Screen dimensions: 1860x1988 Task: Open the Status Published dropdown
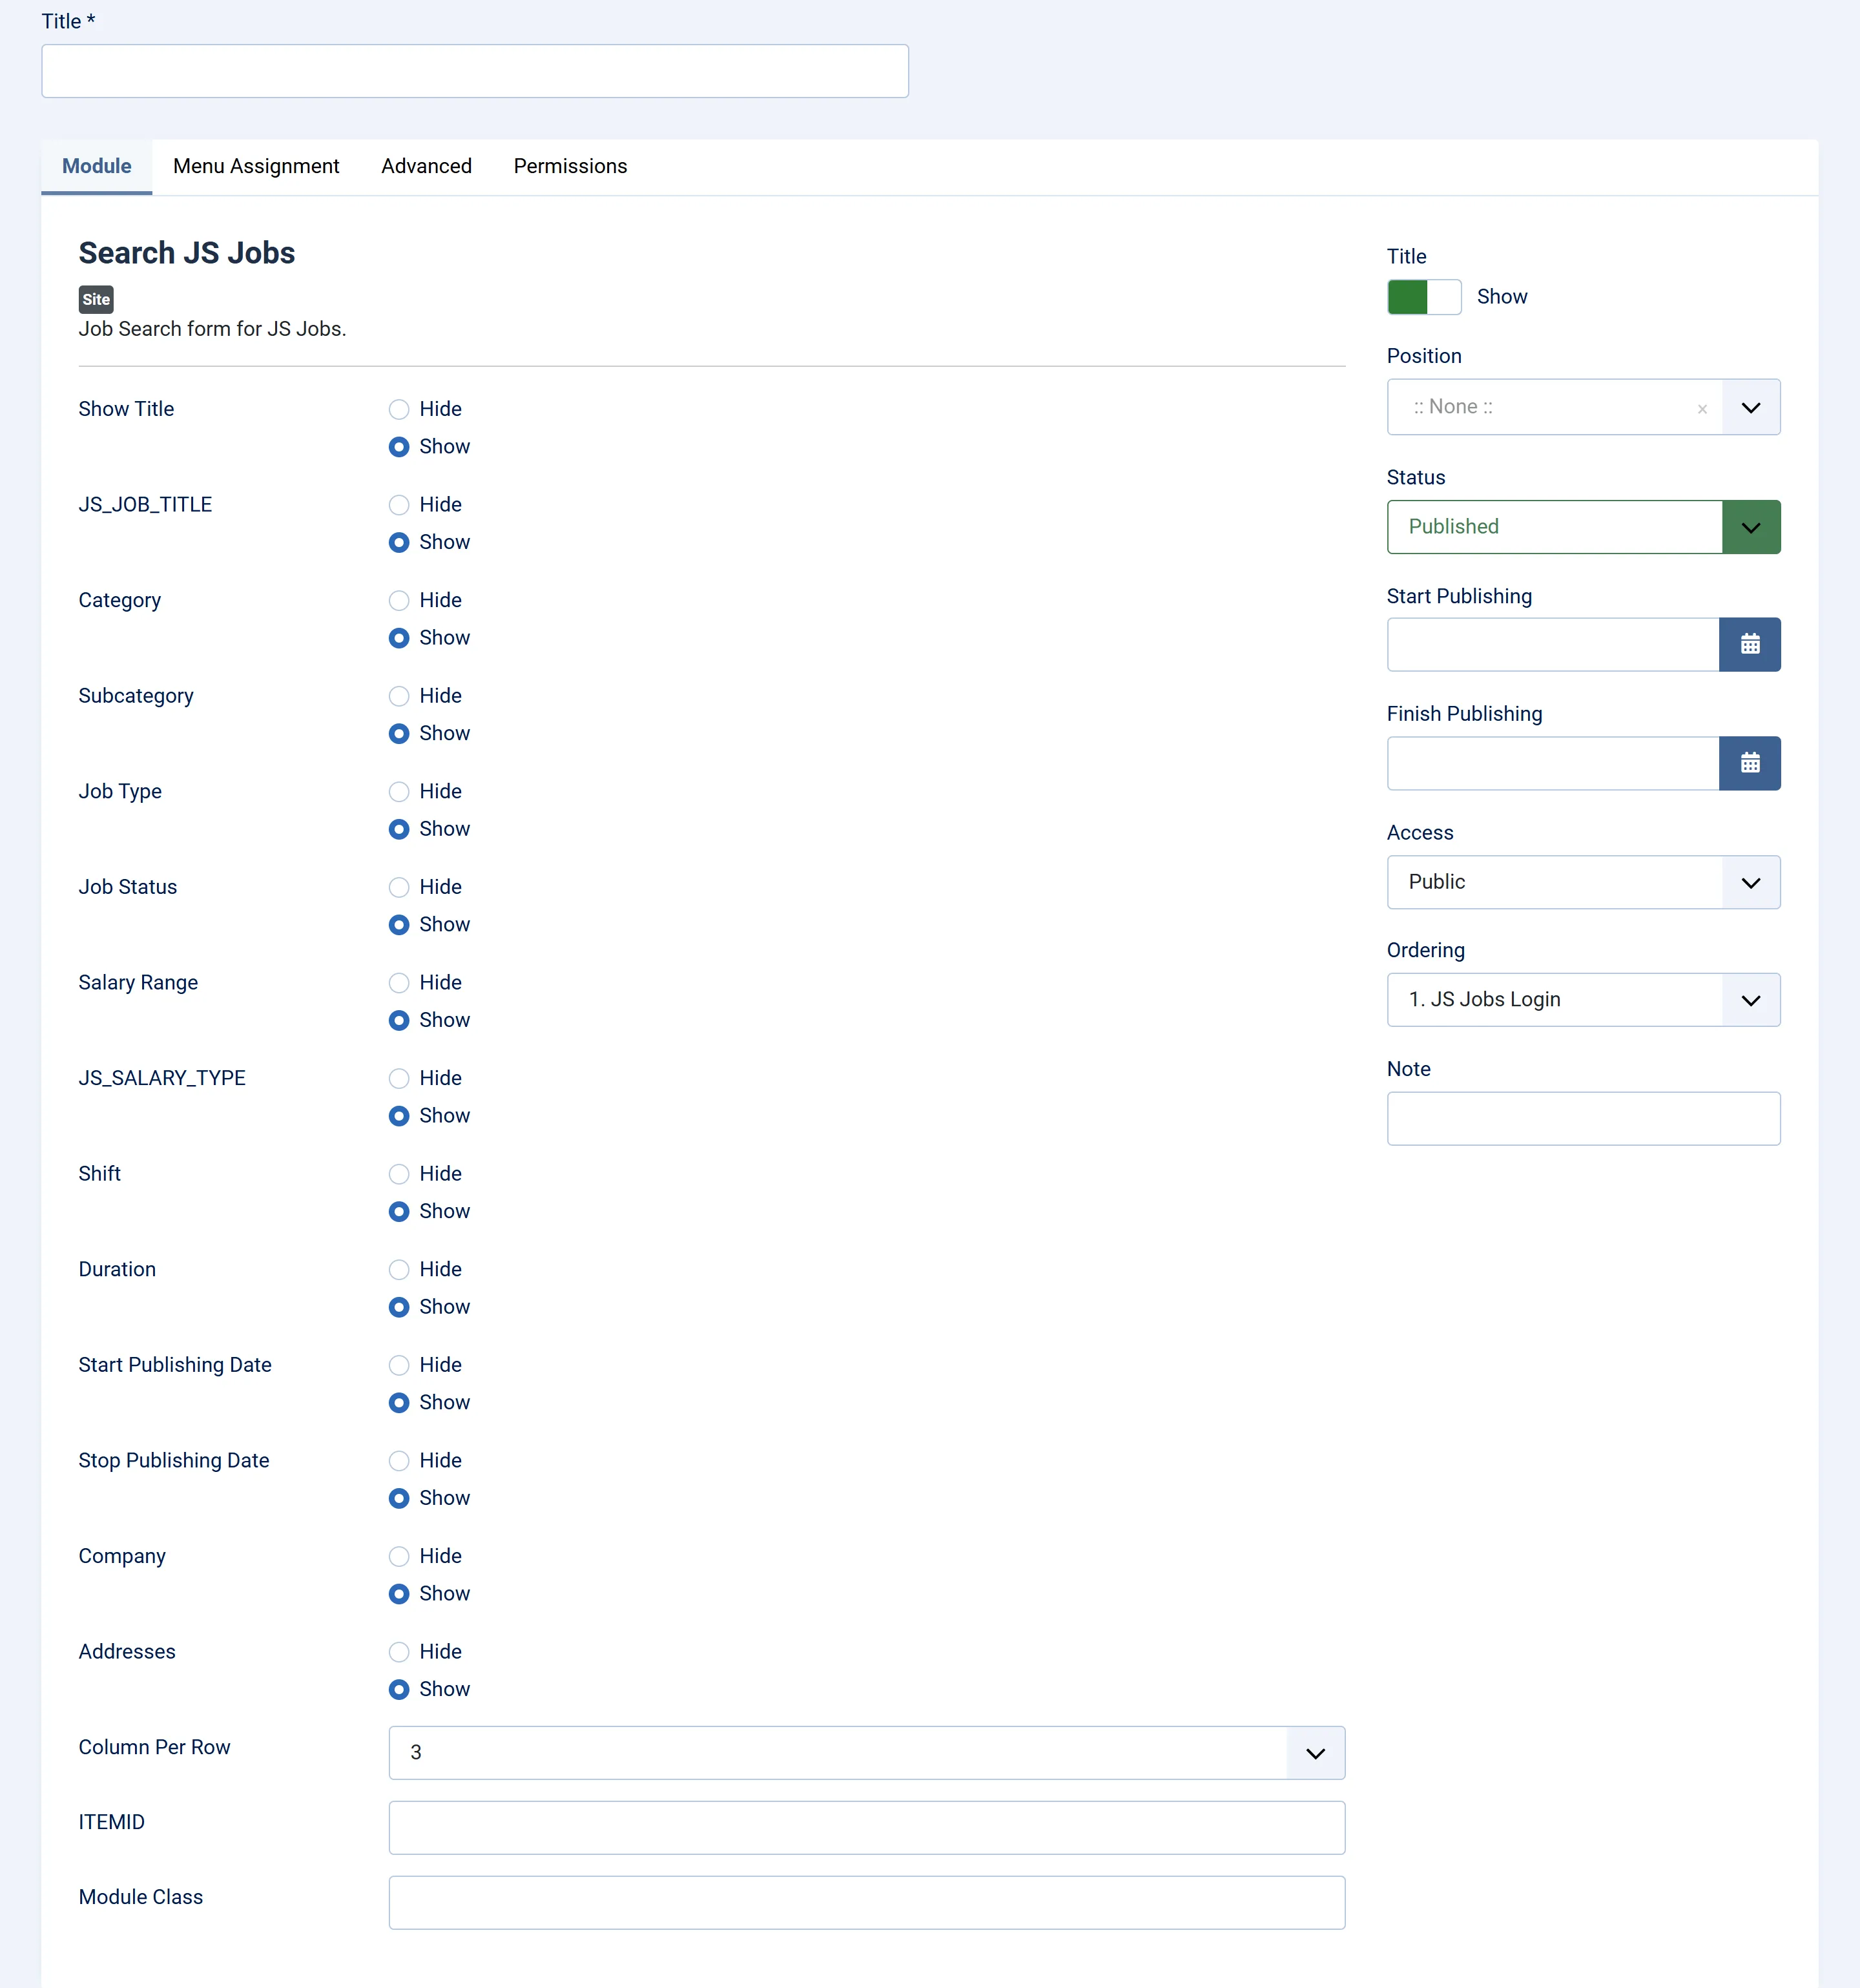[1583, 527]
